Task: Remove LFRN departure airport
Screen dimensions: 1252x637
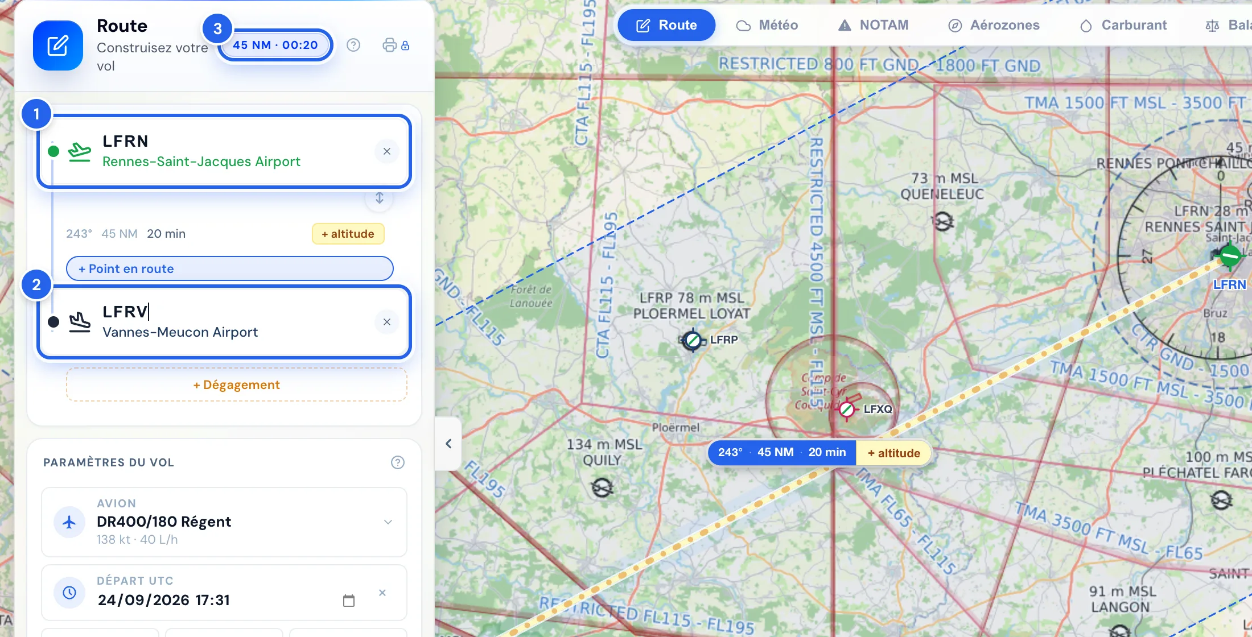Action: tap(387, 151)
